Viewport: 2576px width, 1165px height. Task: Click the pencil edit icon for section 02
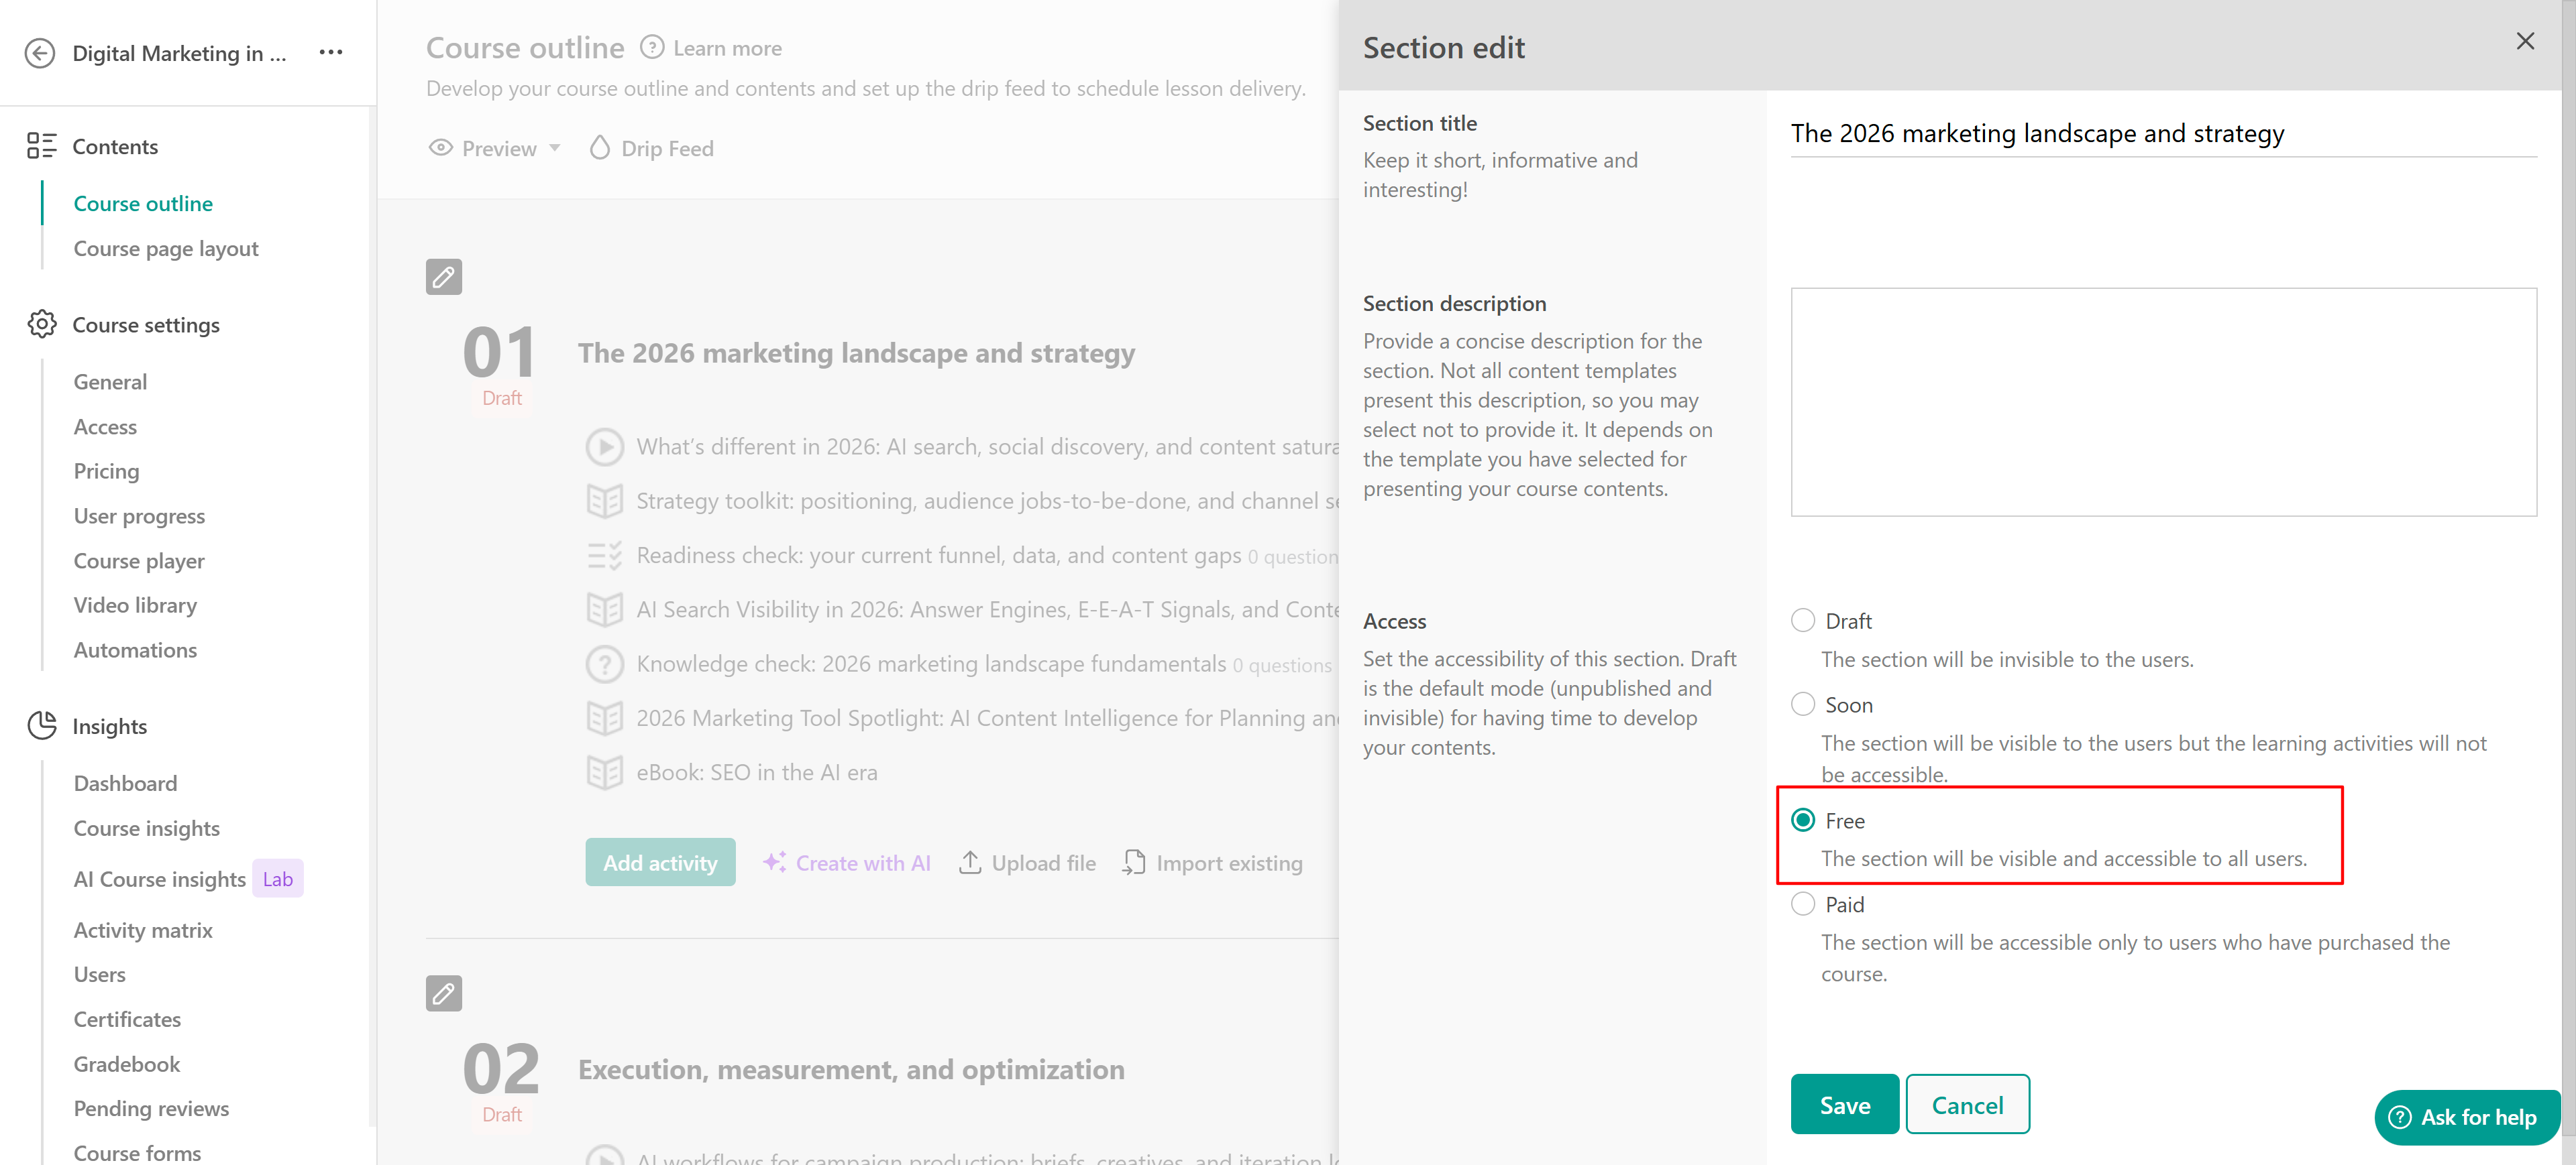(x=443, y=993)
